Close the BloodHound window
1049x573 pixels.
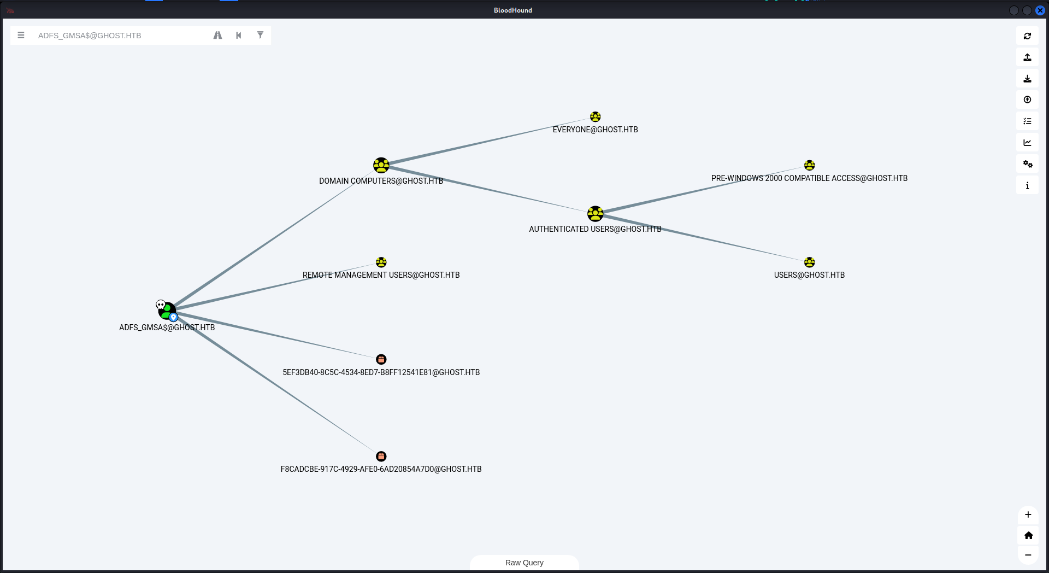(1040, 10)
